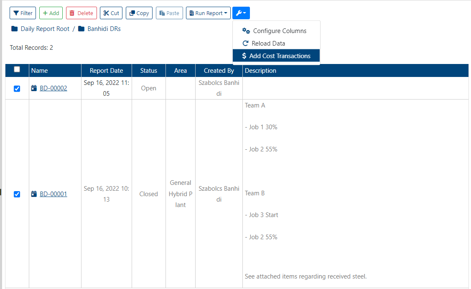The image size is (471, 289).
Task: Add a new daily report
Action: click(x=51, y=13)
